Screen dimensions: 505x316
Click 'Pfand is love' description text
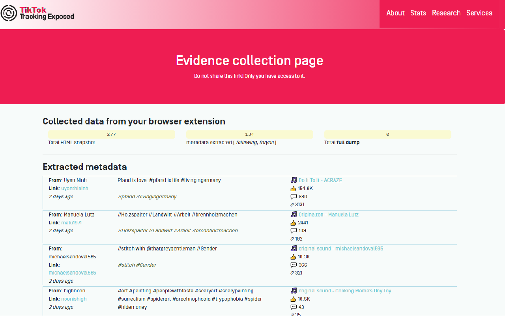click(x=169, y=180)
